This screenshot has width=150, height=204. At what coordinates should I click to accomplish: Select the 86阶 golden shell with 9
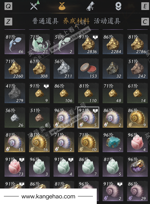tap(137, 118)
